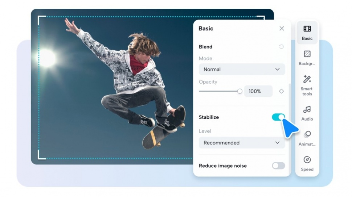Enable the Reduce image noise toggle
Viewport: 352px width, 197px height.
[x=278, y=165]
